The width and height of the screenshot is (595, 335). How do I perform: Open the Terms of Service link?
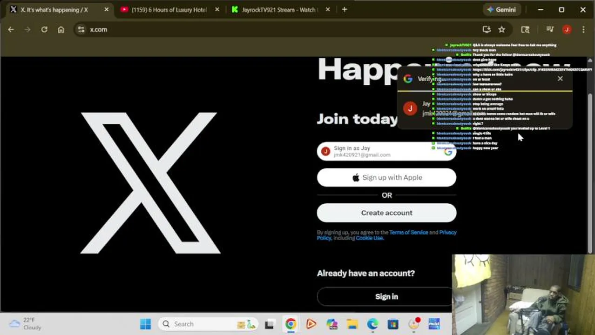408,232
